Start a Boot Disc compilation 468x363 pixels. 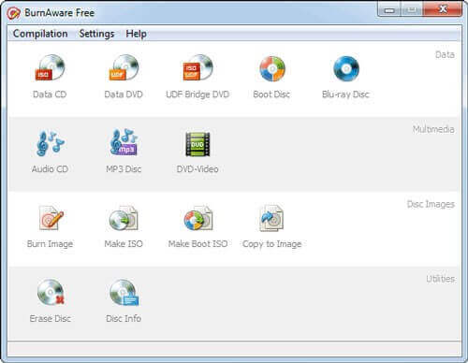tap(271, 77)
